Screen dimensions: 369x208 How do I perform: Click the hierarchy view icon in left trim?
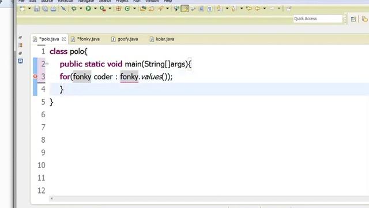tap(21, 45)
